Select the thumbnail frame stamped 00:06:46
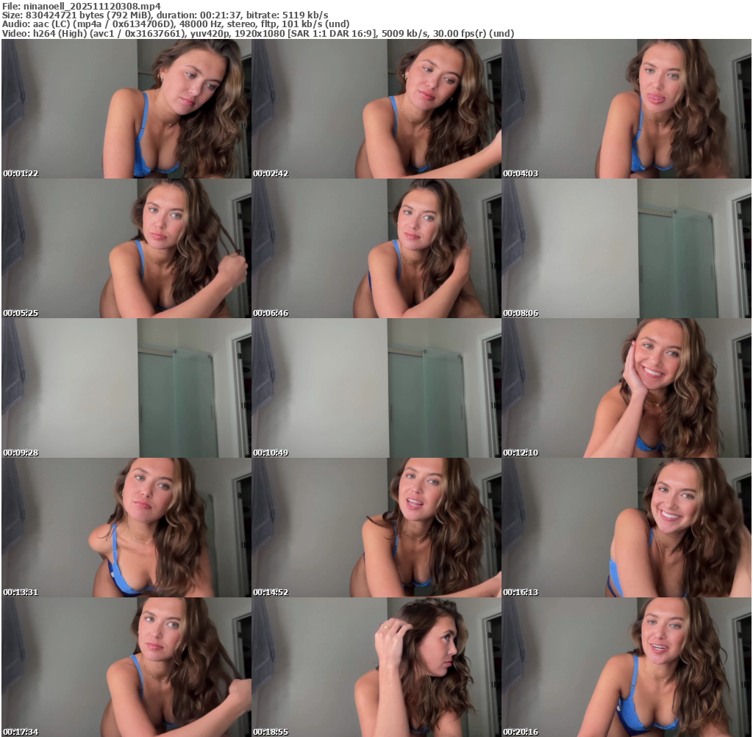Image resolution: width=753 pixels, height=737 pixels. [x=376, y=248]
